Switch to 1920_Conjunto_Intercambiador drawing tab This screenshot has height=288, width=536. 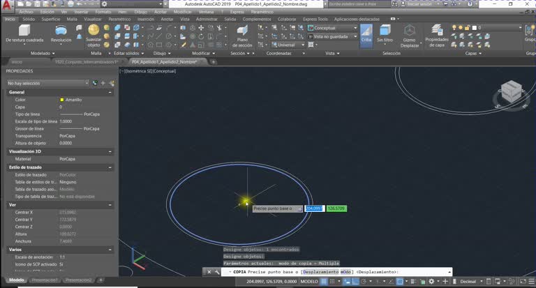tap(86, 62)
